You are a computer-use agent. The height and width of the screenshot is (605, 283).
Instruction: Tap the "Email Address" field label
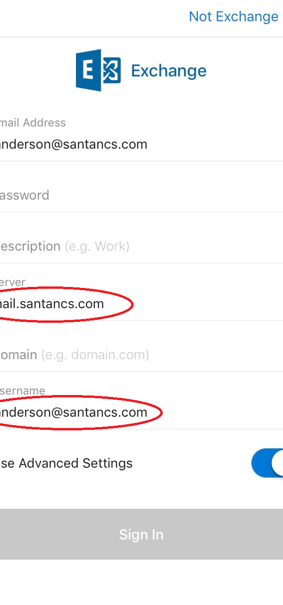(x=33, y=123)
